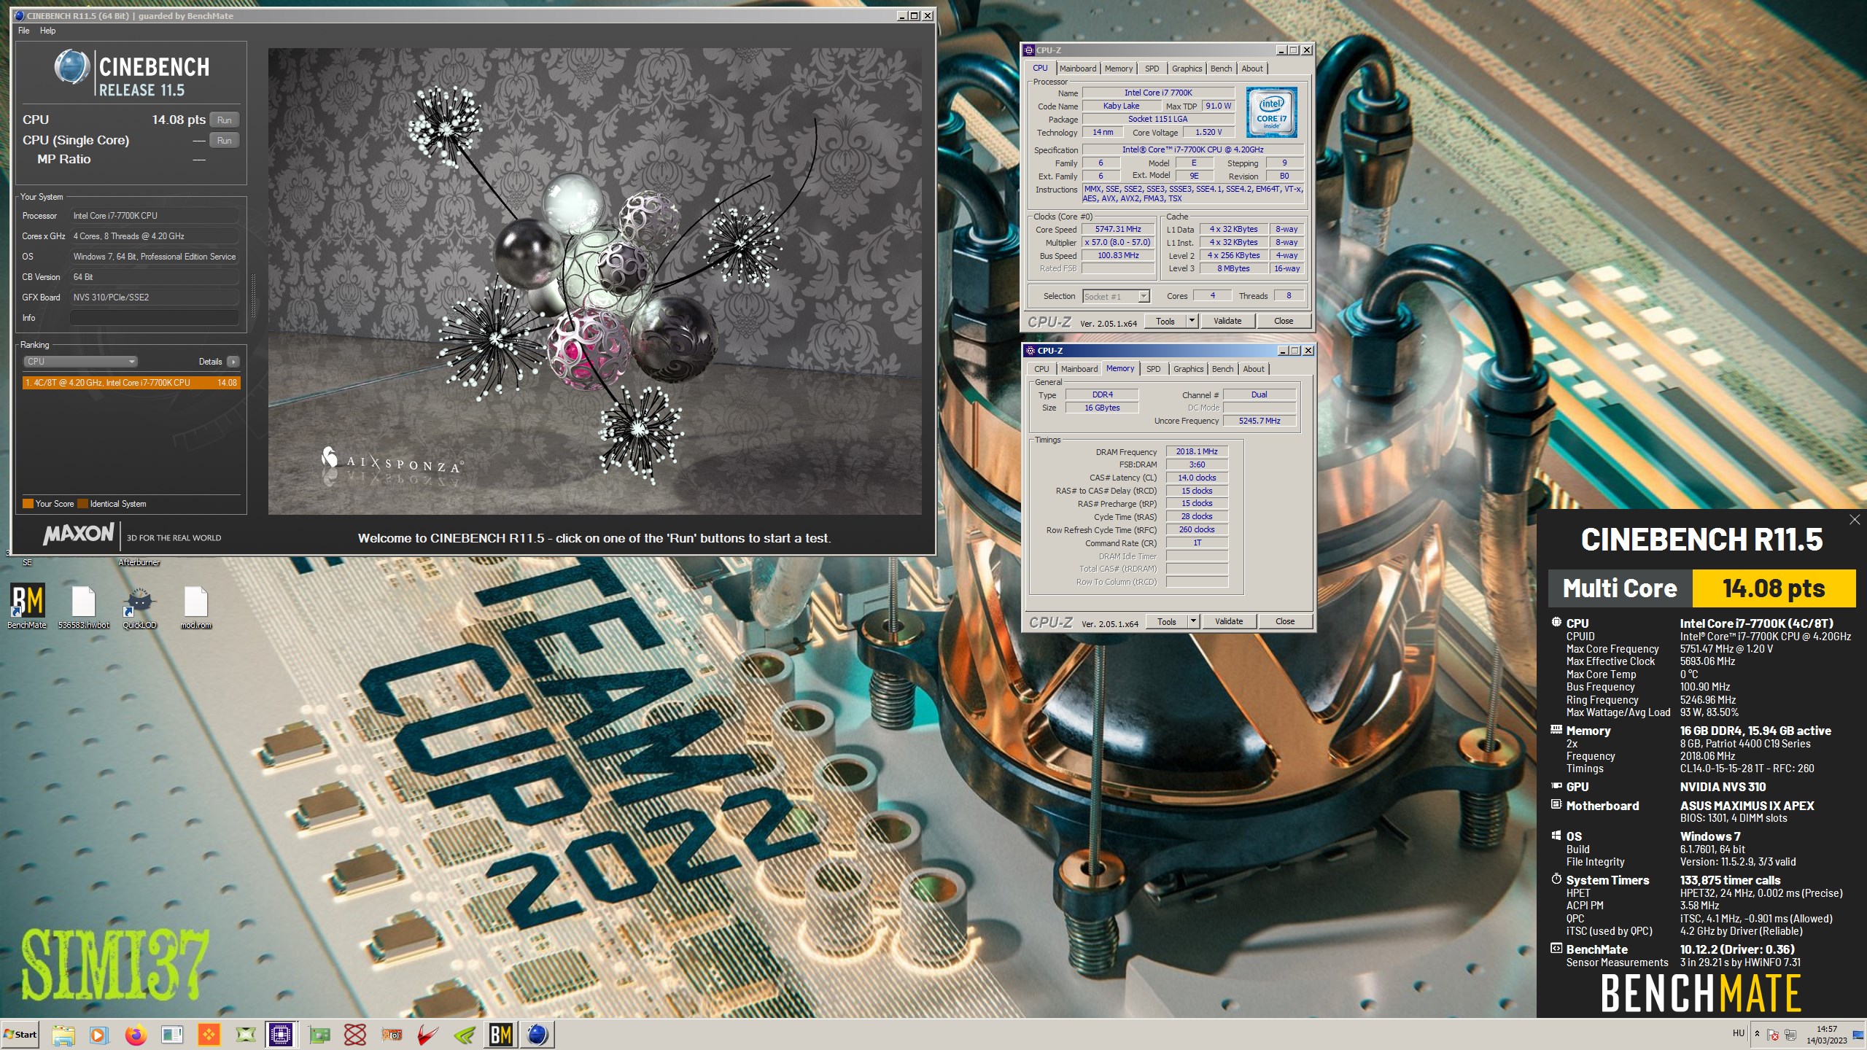
Task: Click the green graphics card taskbar icon
Action: click(319, 1034)
